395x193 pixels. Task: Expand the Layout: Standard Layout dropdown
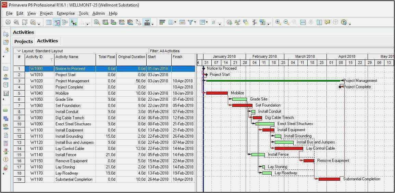click(x=19, y=51)
